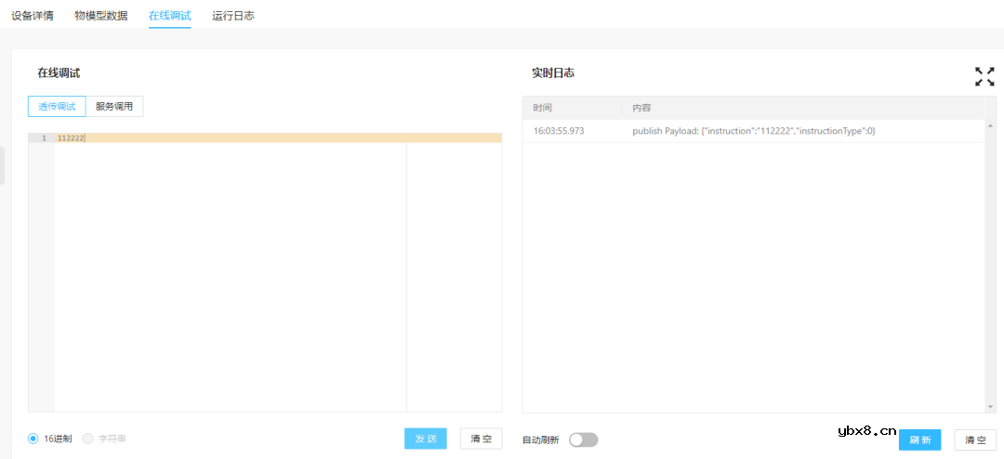Screen dimensions: 1004x459
Task: Select the 16进制 radio option
Action: click(33, 439)
